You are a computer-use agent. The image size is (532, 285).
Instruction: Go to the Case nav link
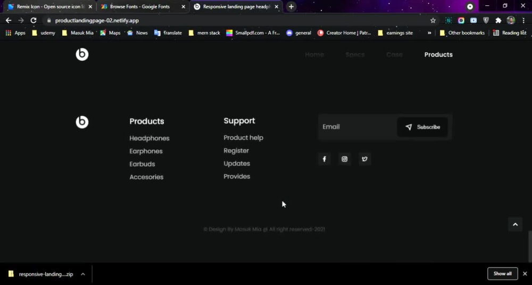point(394,55)
